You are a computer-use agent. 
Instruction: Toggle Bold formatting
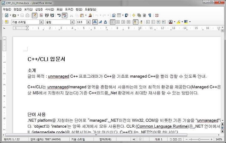click(95, 22)
